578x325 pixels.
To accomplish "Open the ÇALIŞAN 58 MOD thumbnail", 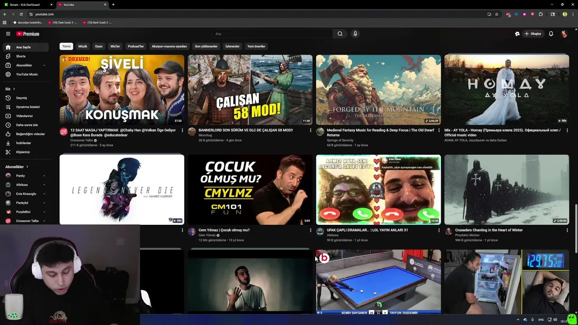I will [x=250, y=90].
